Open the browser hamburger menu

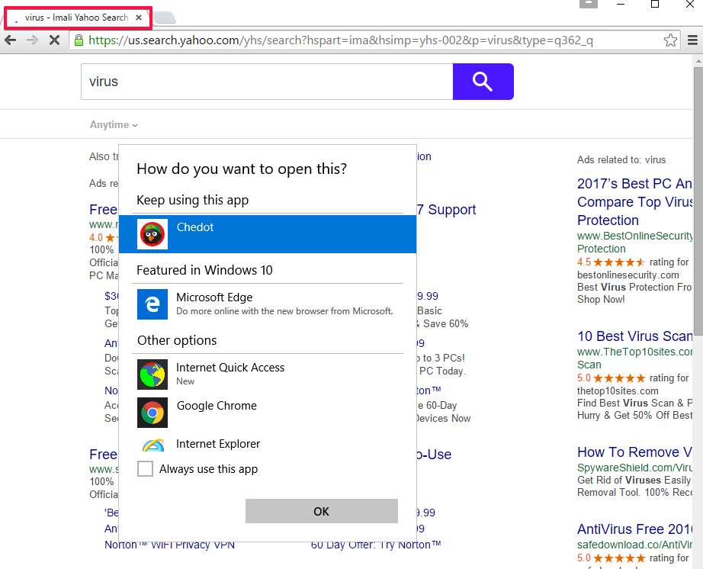tap(692, 40)
